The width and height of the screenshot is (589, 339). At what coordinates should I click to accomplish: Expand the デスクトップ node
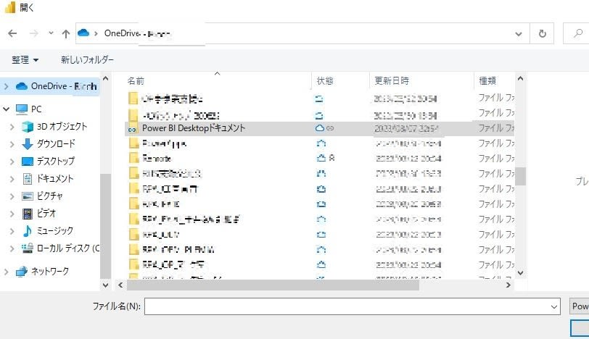tap(12, 162)
